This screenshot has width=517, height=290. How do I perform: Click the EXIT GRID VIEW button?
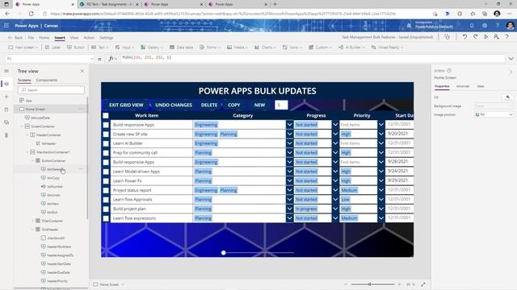point(126,105)
